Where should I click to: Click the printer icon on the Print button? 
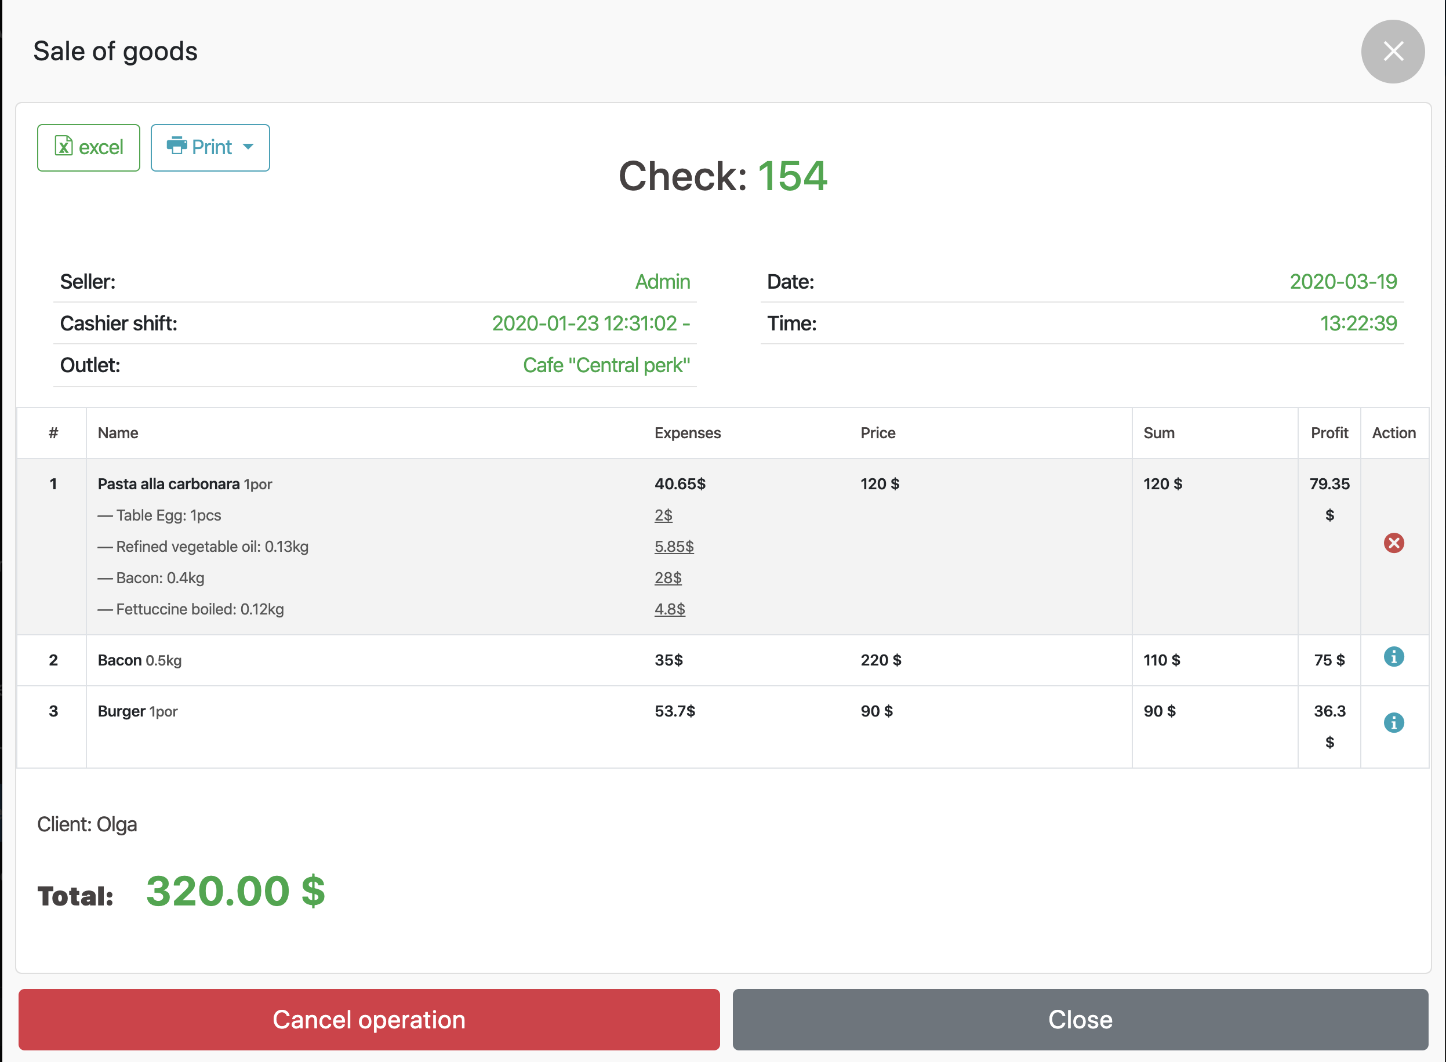click(176, 146)
